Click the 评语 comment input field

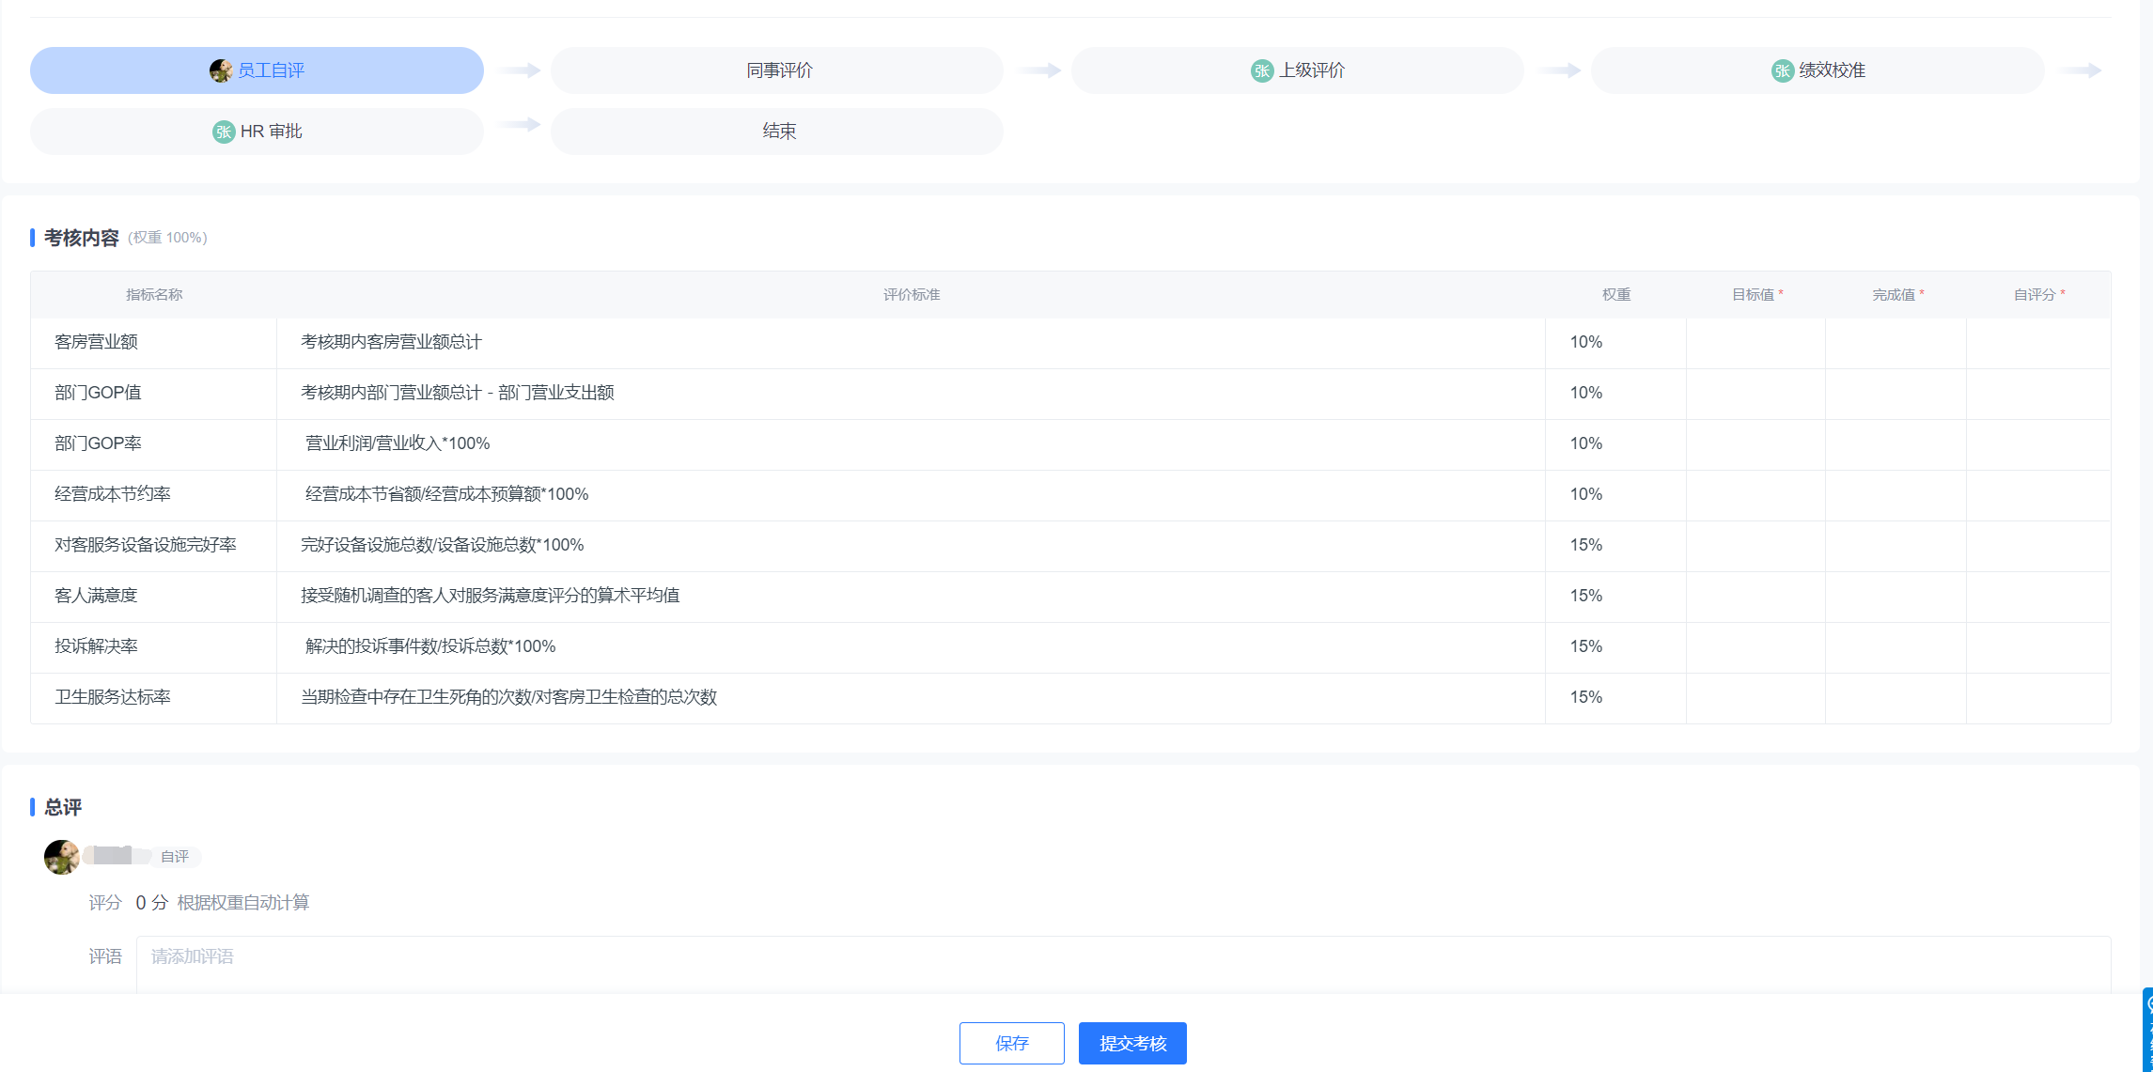tap(1123, 963)
